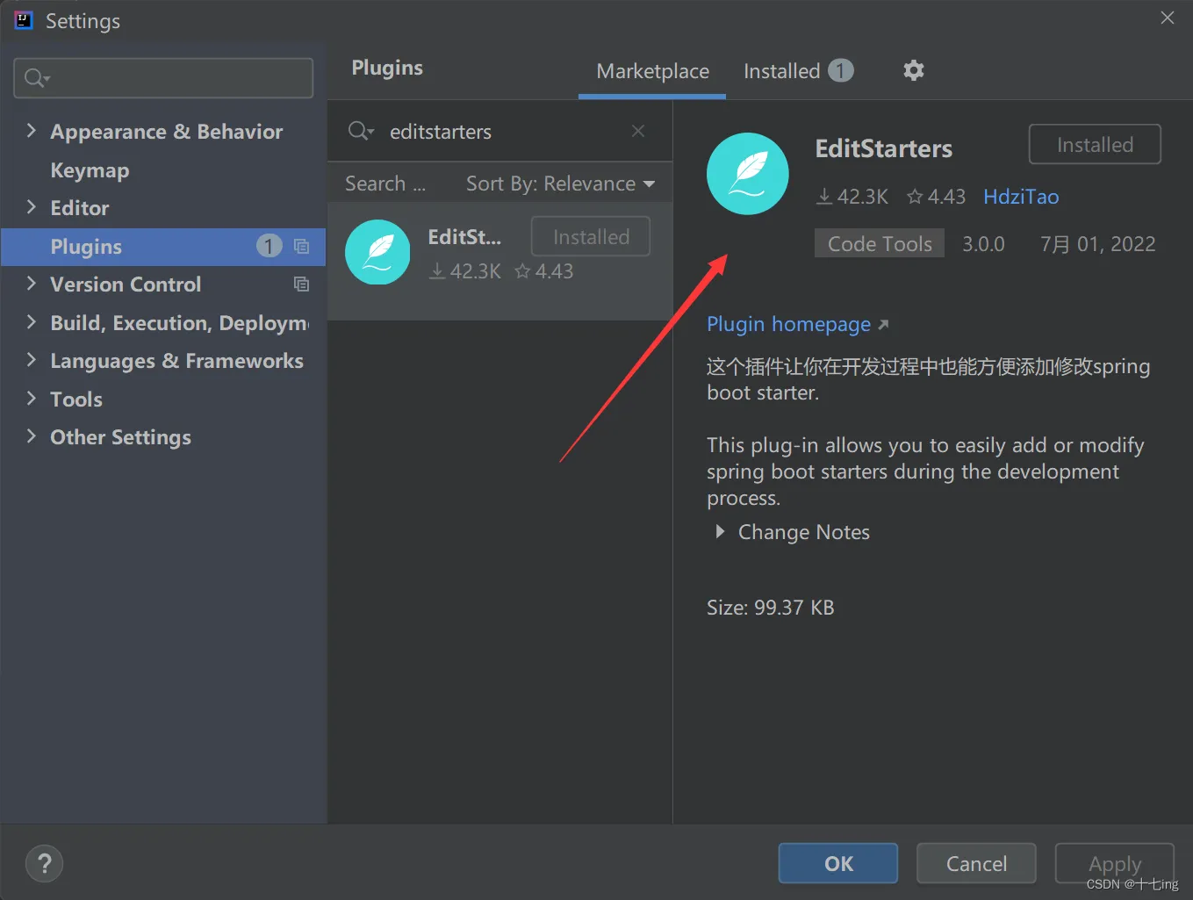Click the EditSt... name in results list

[464, 237]
